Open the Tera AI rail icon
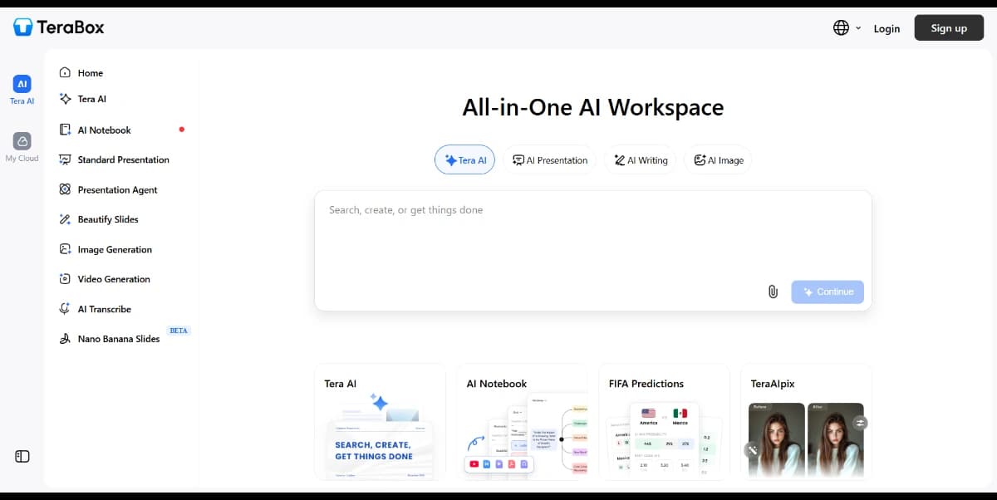The height and width of the screenshot is (500, 997). pos(22,84)
